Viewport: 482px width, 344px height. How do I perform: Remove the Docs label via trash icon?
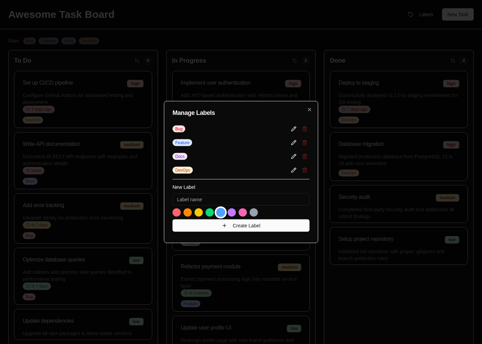tap(305, 157)
